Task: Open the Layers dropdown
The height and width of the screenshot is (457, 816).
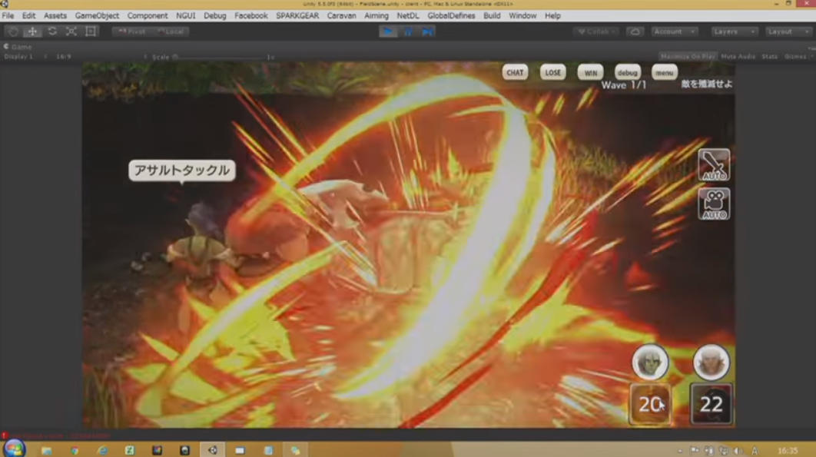Action: point(735,31)
